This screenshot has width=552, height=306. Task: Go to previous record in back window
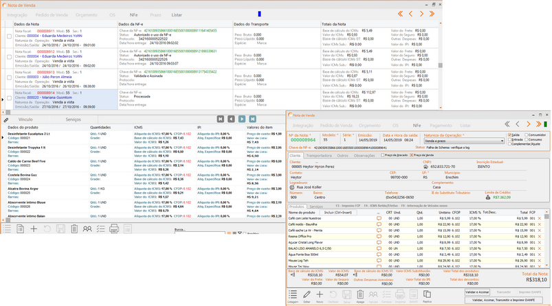pyautogui.click(x=410, y=14)
